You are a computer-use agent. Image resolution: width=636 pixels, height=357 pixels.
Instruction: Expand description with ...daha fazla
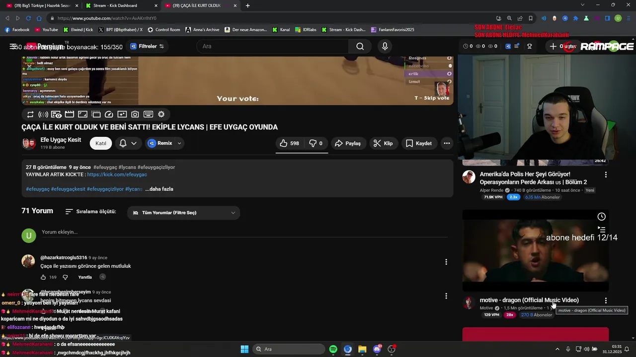159,189
